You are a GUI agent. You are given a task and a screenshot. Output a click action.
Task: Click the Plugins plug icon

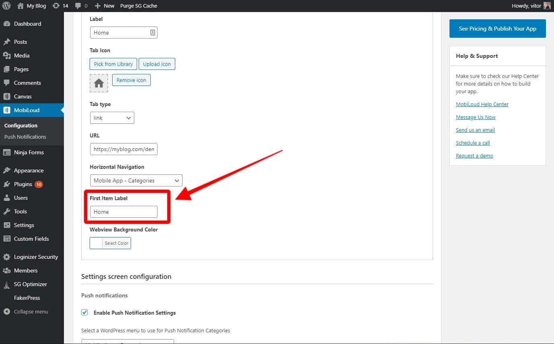tap(7, 184)
